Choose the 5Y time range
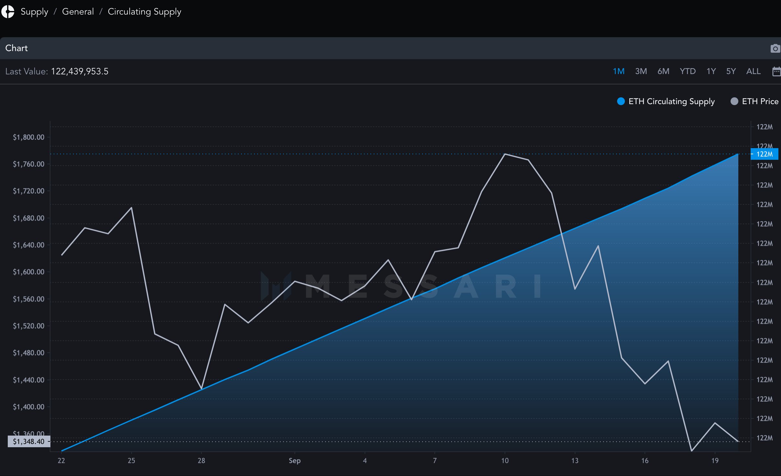Viewport: 781px width, 476px height. tap(731, 71)
